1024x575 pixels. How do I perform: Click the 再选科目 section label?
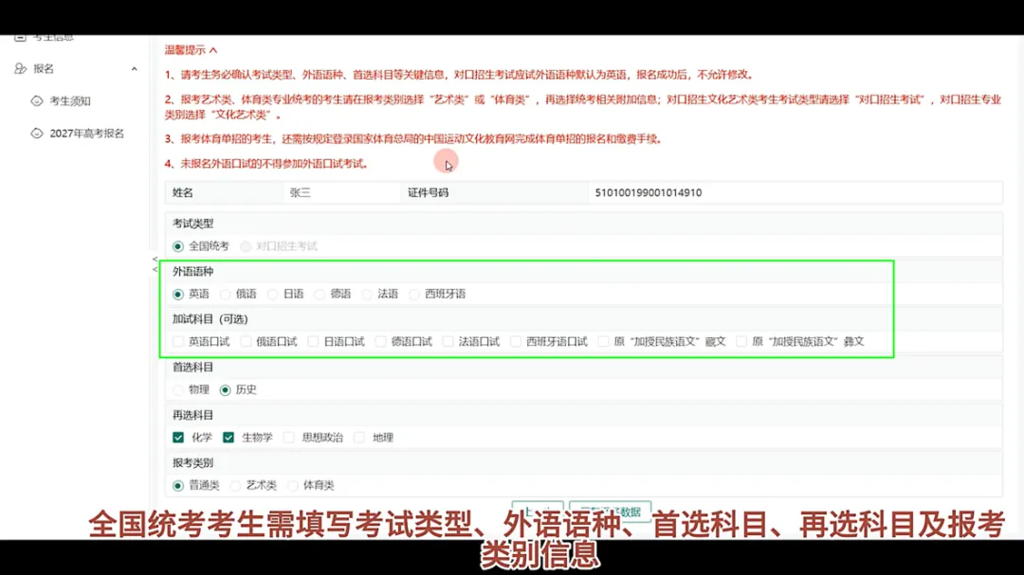[192, 415]
